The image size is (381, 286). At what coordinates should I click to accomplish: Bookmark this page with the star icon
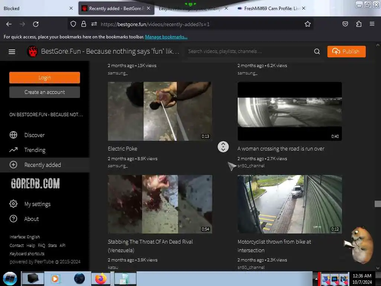(308, 24)
